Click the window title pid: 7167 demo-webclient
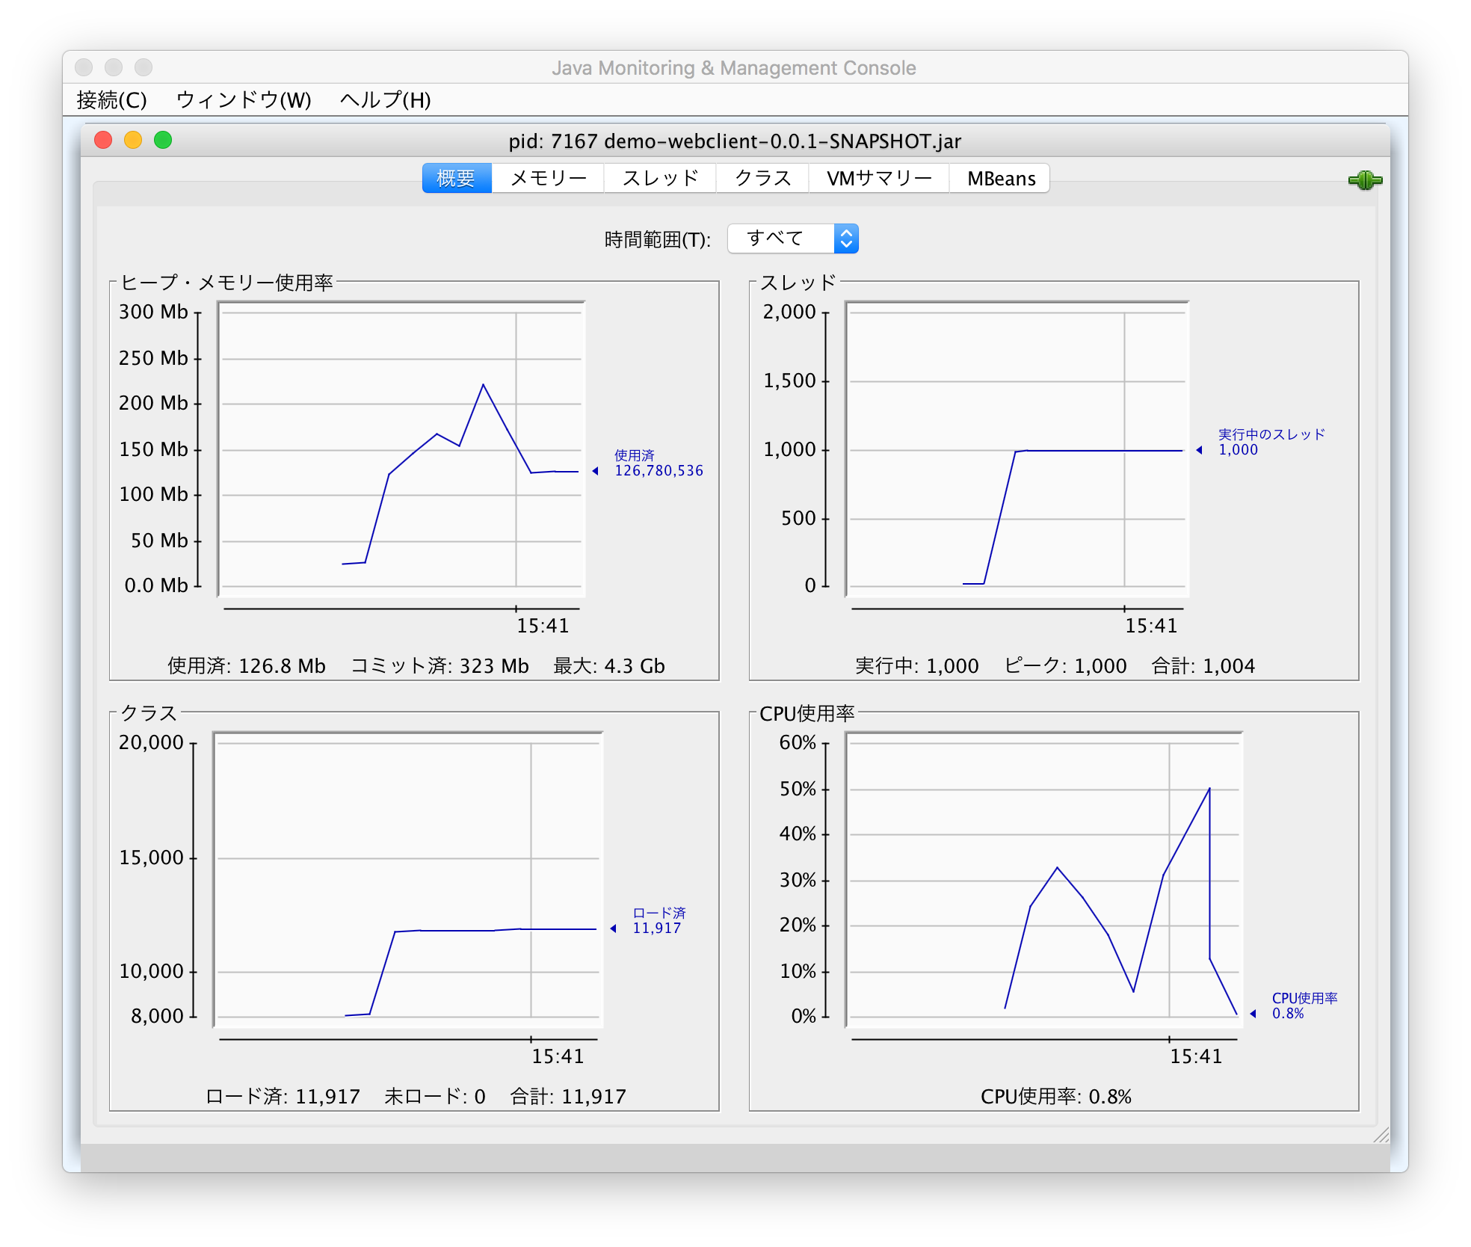 coord(735,141)
